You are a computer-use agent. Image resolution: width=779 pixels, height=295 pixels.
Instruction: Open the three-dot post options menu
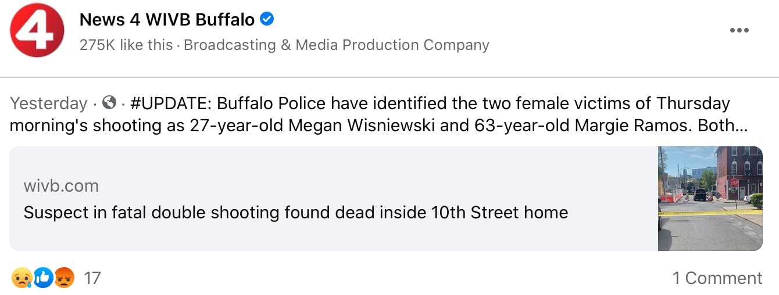pos(739,30)
